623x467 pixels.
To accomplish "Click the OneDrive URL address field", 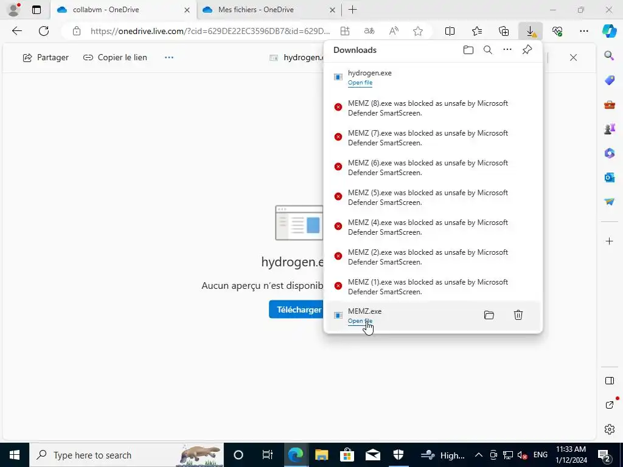I will [210, 31].
